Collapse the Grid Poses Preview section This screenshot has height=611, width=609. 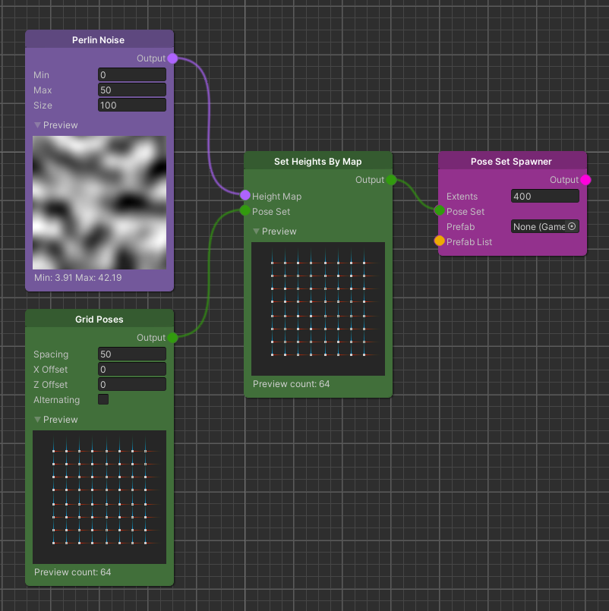pos(37,419)
